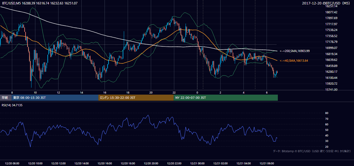Click price axis label 16999.07

[x=331, y=48]
